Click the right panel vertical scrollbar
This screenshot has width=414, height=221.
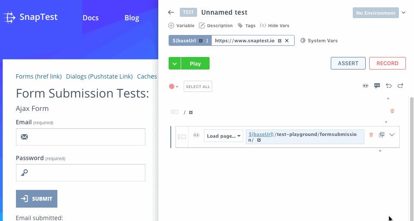tap(411, 158)
